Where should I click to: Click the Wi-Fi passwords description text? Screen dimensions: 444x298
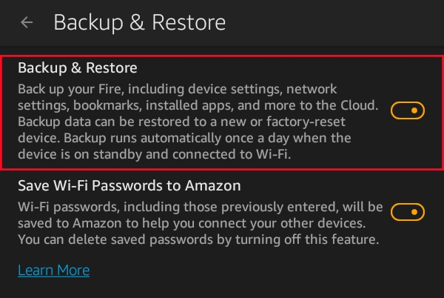coord(198,222)
